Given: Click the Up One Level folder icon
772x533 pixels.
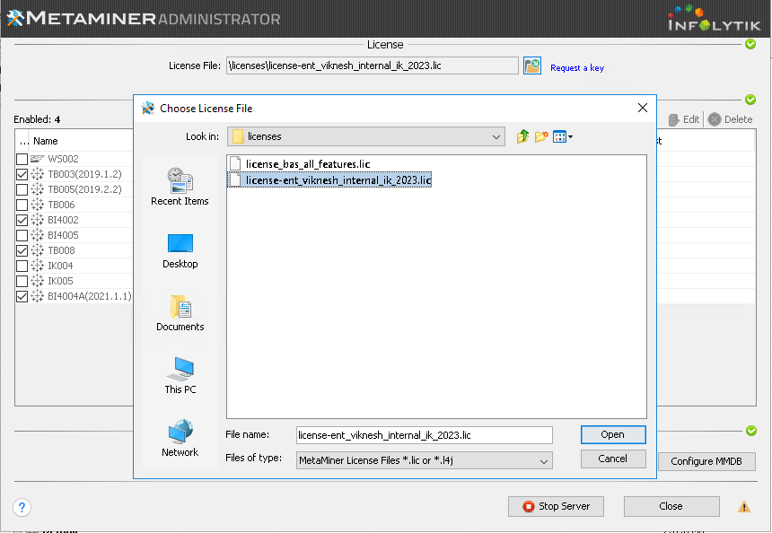Looking at the screenshot, I should point(522,136).
